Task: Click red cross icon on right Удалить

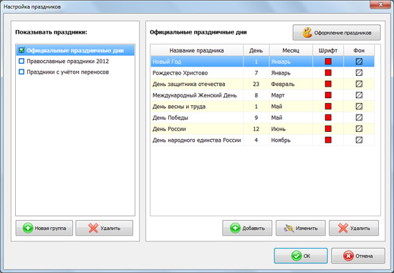Action: (x=343, y=228)
